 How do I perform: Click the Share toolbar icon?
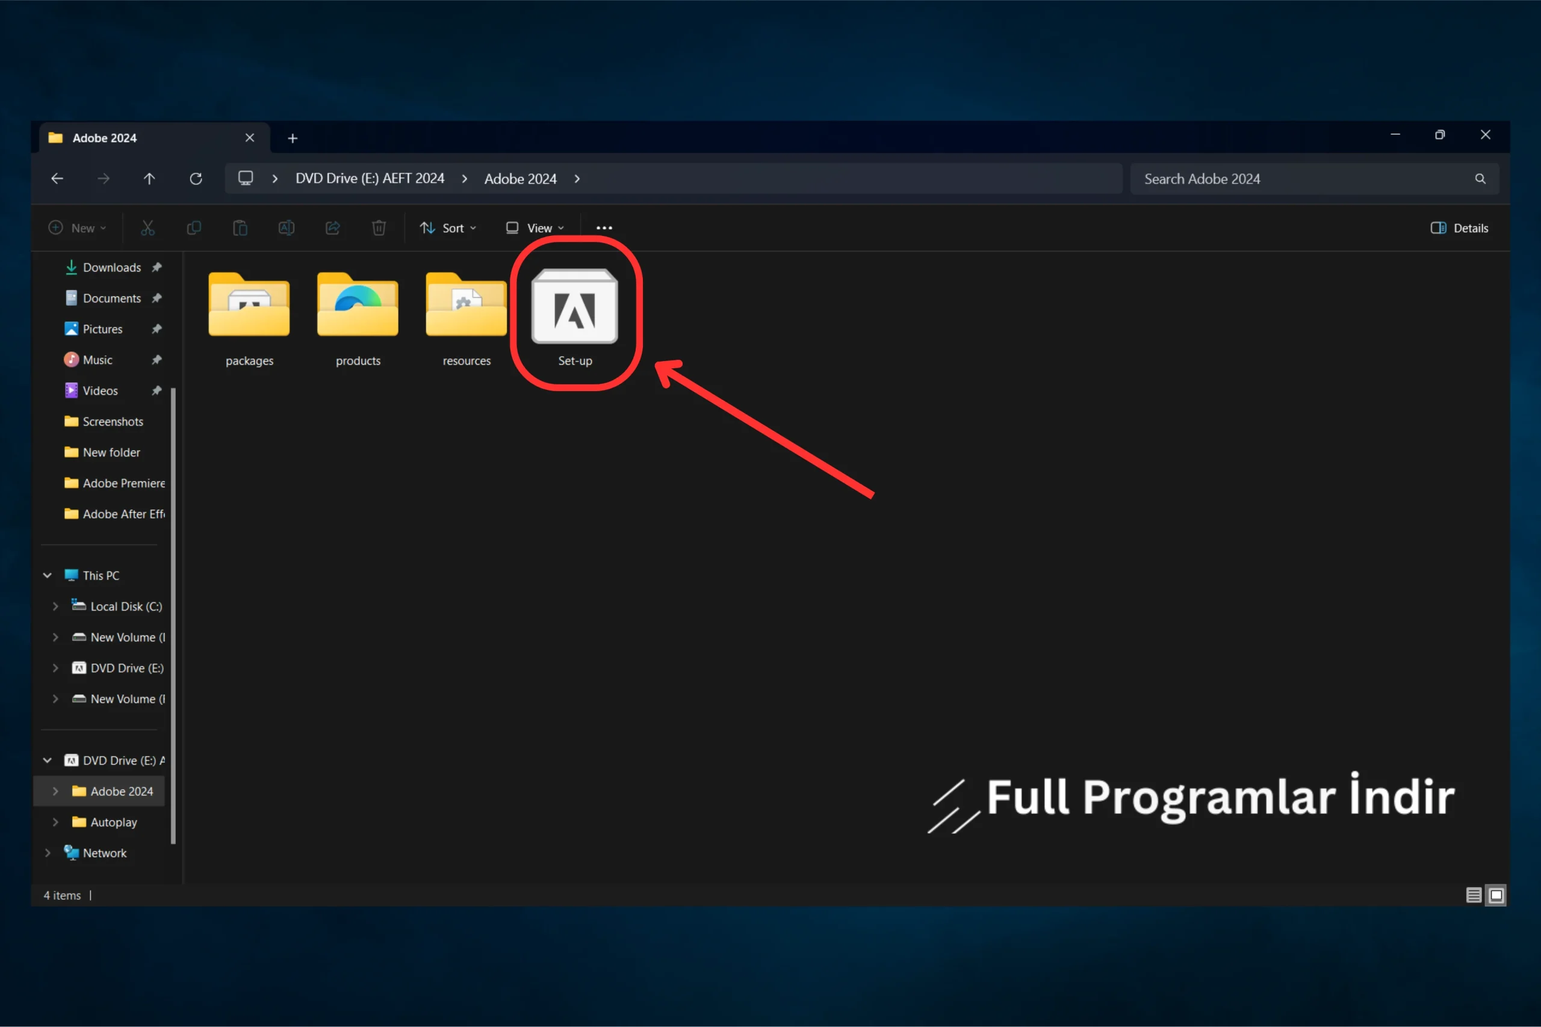click(333, 228)
